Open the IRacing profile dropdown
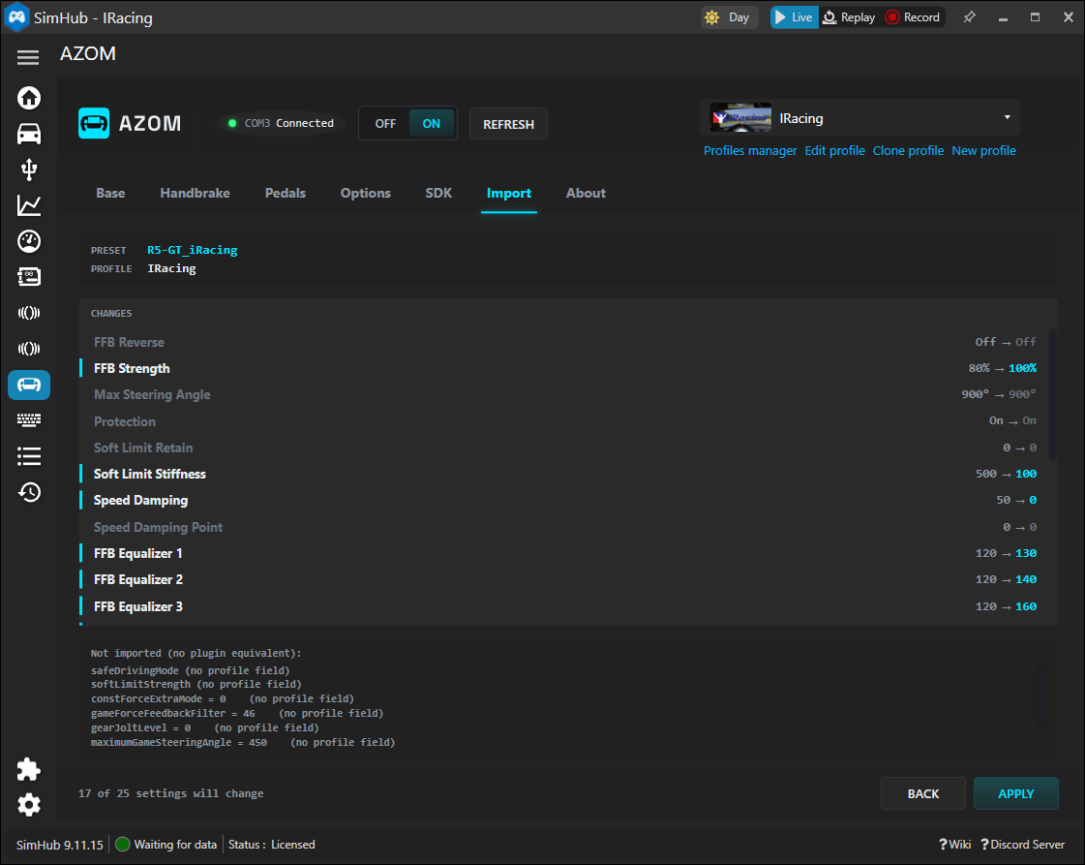1085x865 pixels. pyautogui.click(x=859, y=118)
